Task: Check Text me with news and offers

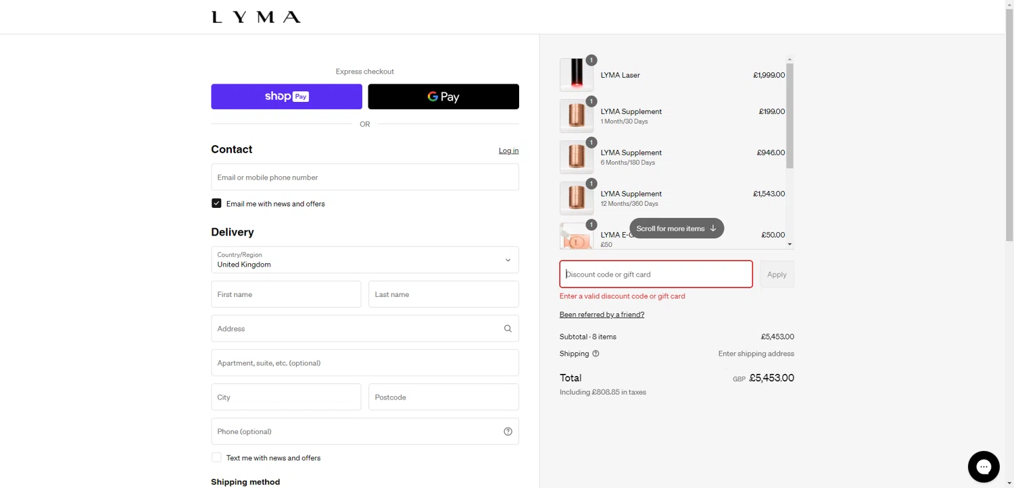Action: (x=216, y=458)
